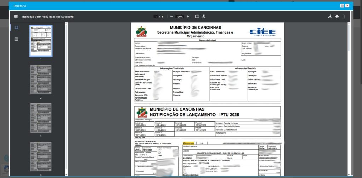Click the scroll down arrow of the document
Screen dimensions: 362x178
pyautogui.click(x=349, y=175)
